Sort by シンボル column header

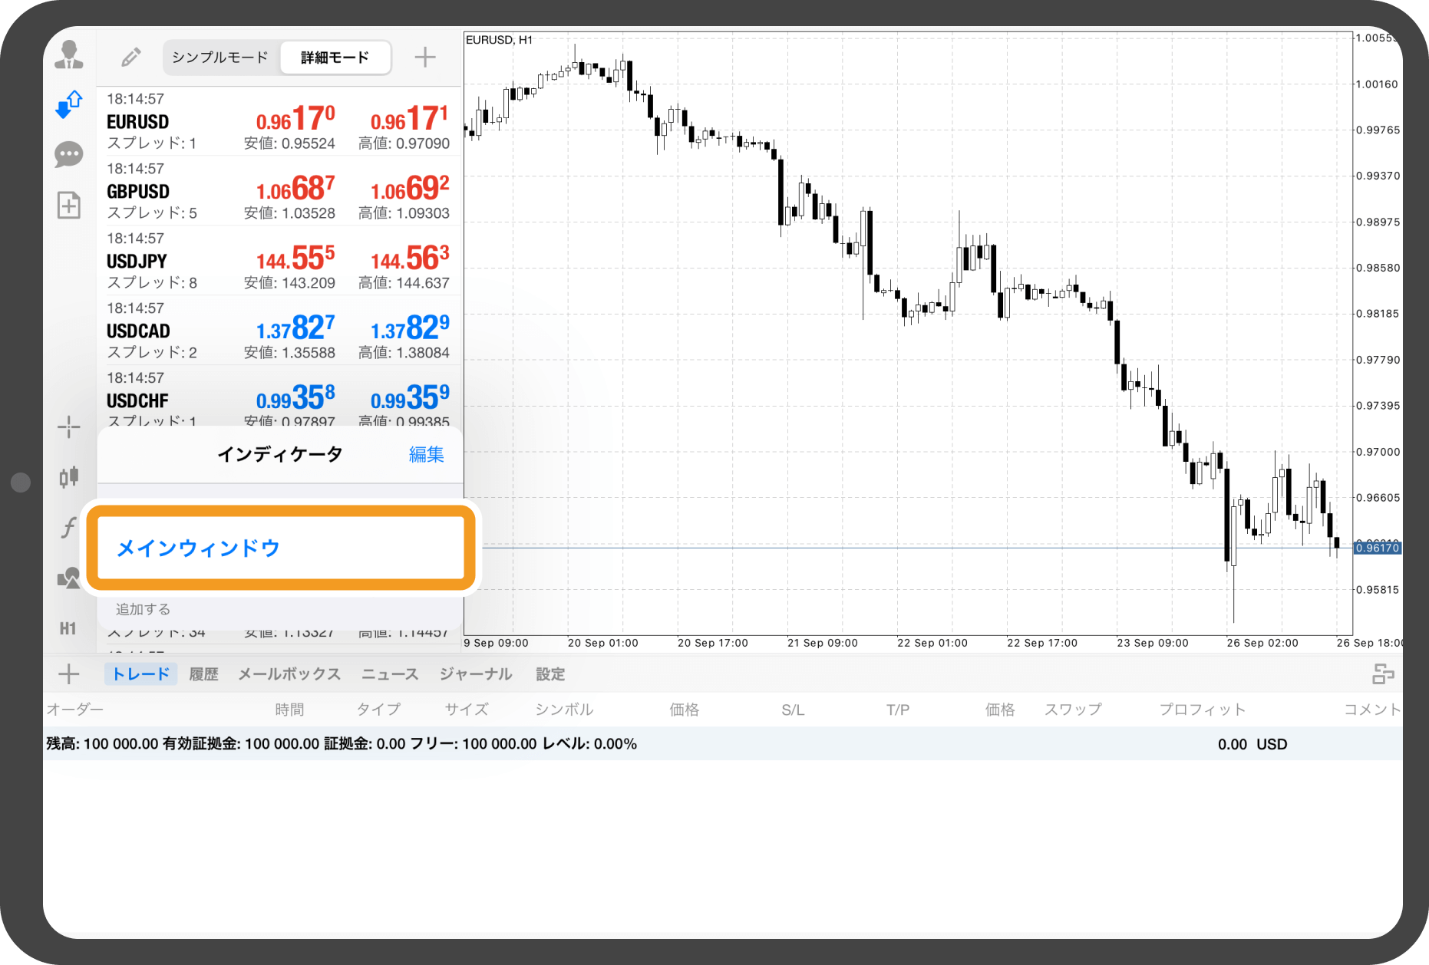[564, 710]
